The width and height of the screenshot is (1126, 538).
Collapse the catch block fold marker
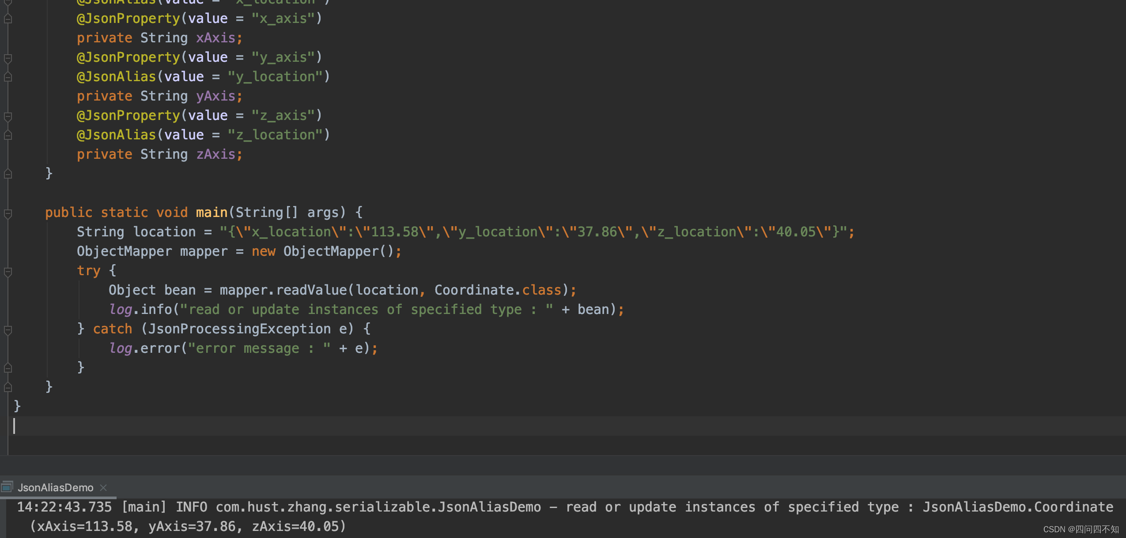click(8, 330)
